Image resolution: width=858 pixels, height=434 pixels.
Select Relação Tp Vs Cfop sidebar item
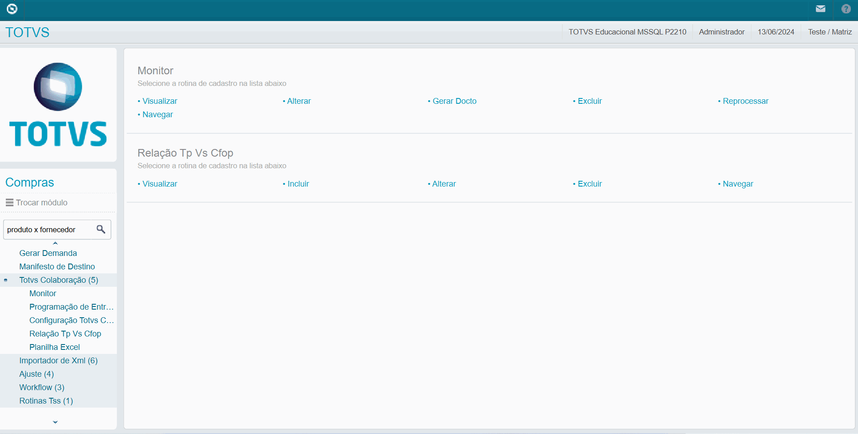(x=65, y=334)
